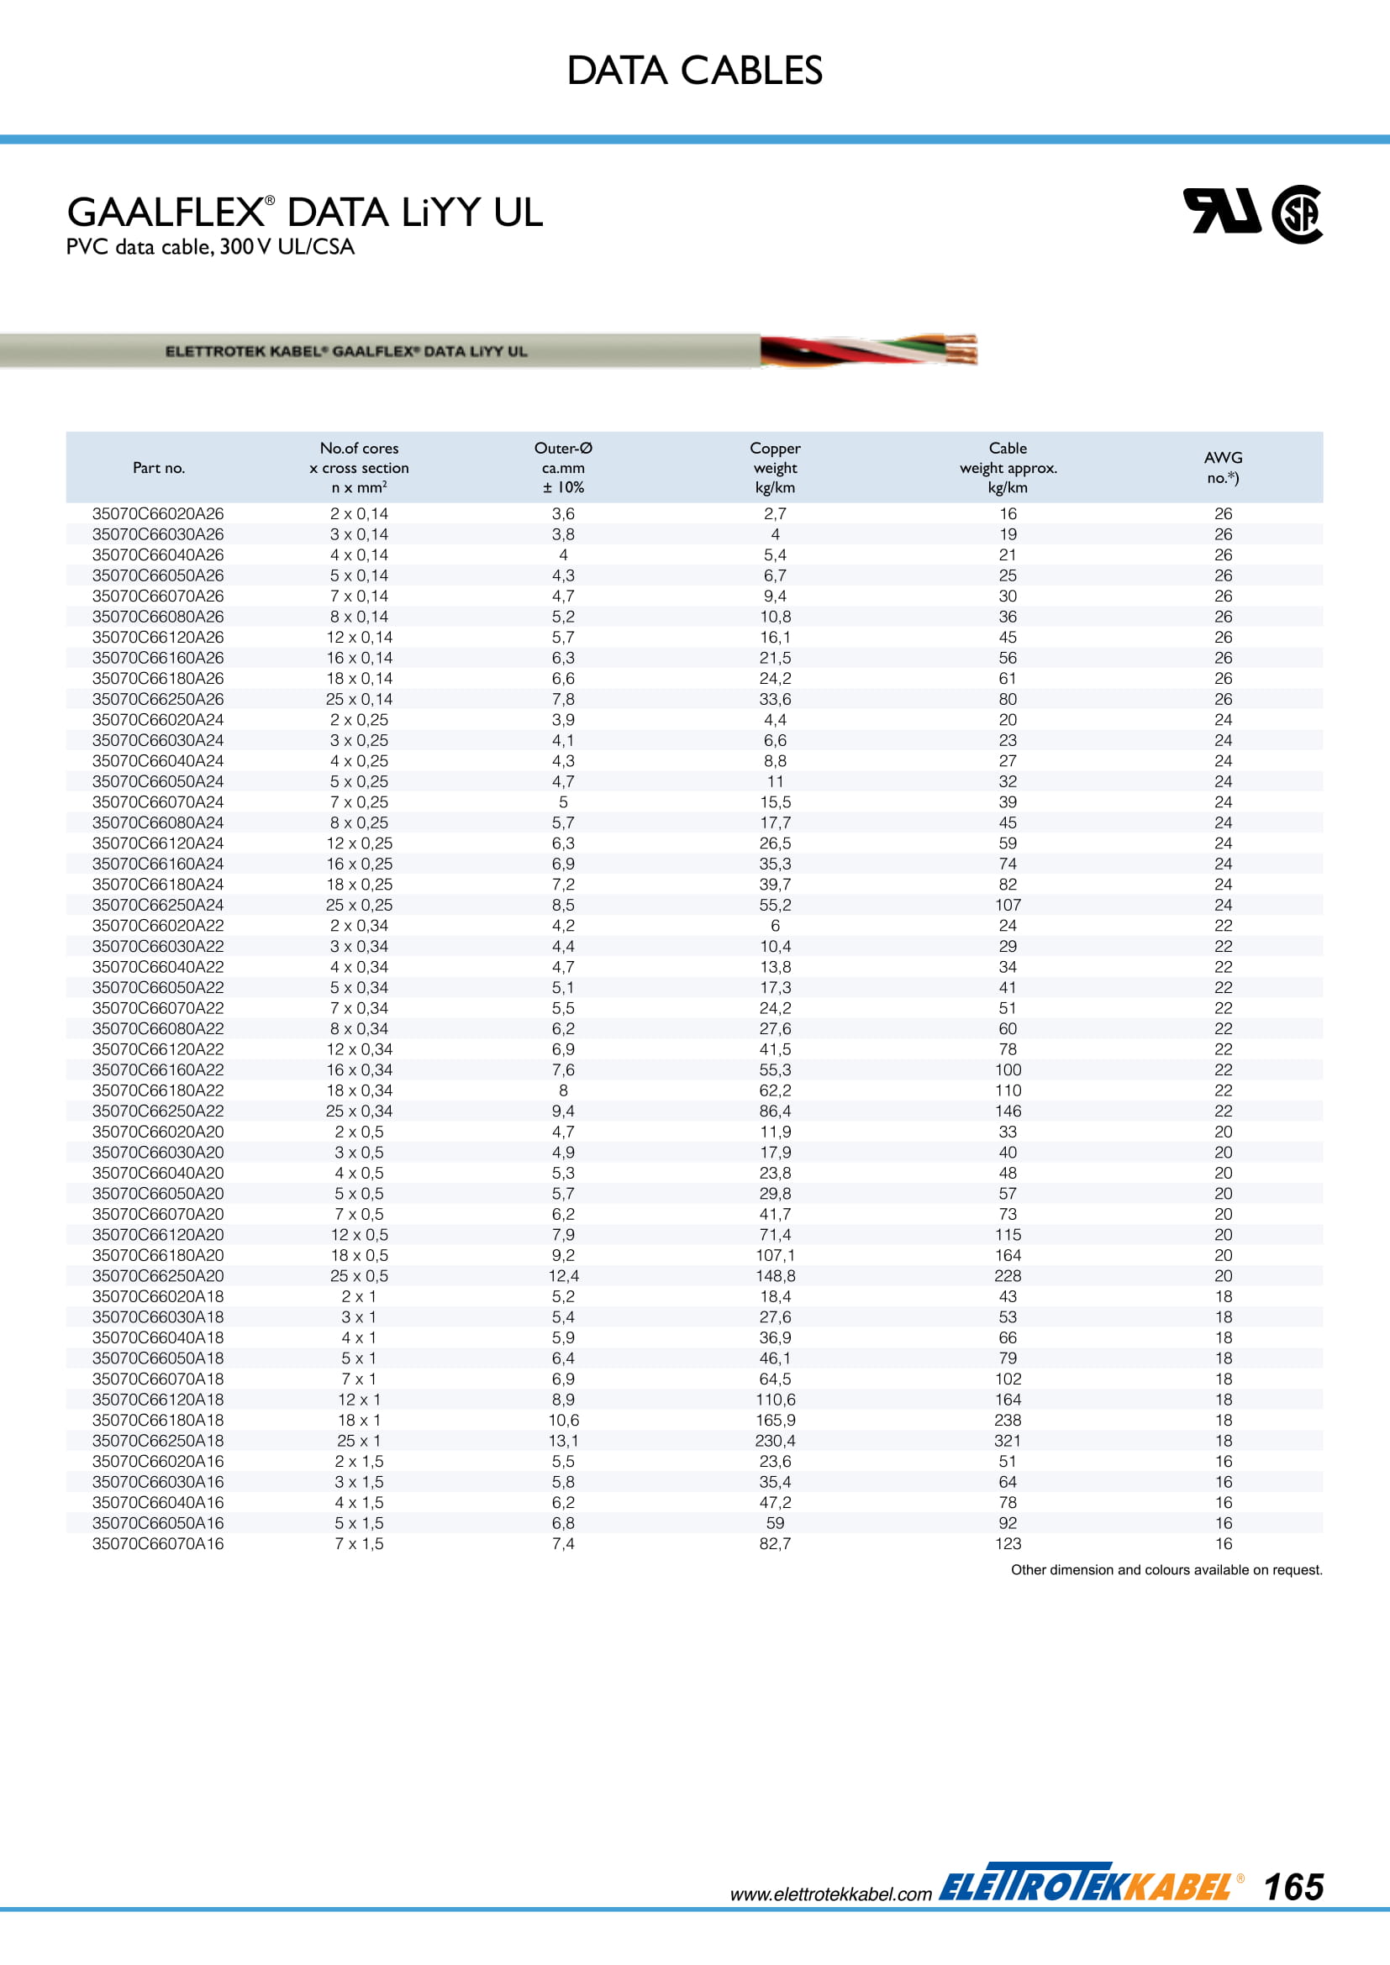Viewport: 1390px width, 1965px height.
Task: Click the 123 cable weight value
Action: click(x=1008, y=1544)
